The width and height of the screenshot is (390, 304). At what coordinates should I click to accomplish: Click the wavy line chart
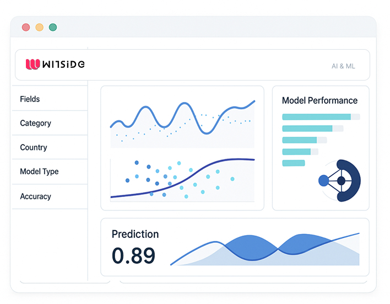pos(182,124)
